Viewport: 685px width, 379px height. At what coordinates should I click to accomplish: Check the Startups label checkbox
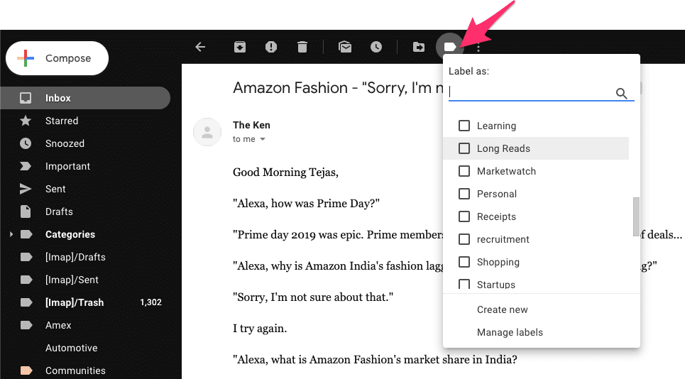point(464,284)
